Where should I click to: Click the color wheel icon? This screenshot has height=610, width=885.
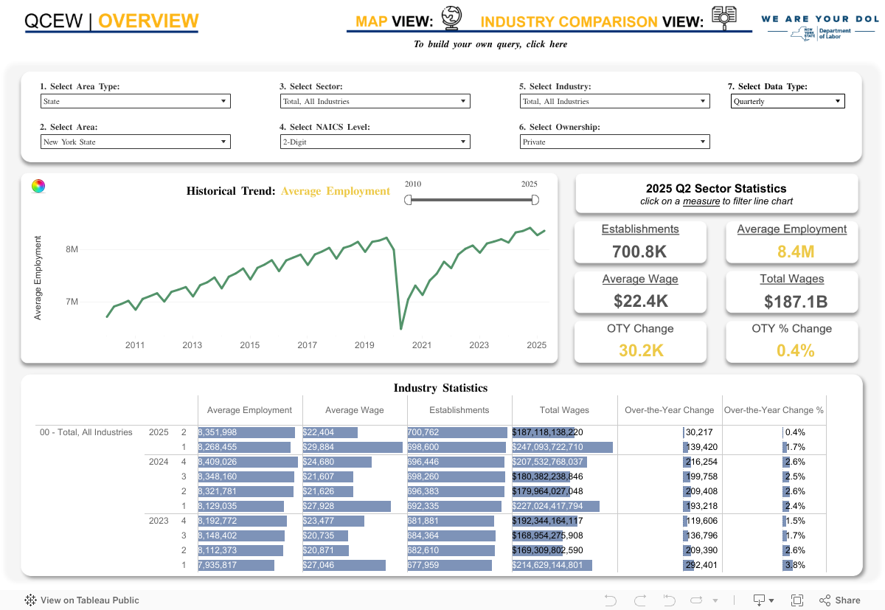38,186
